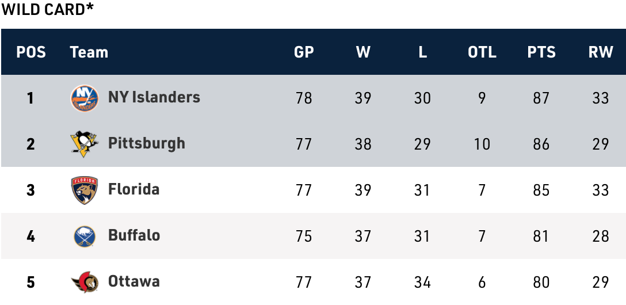
Task: Click the L column header
Action: tap(422, 52)
